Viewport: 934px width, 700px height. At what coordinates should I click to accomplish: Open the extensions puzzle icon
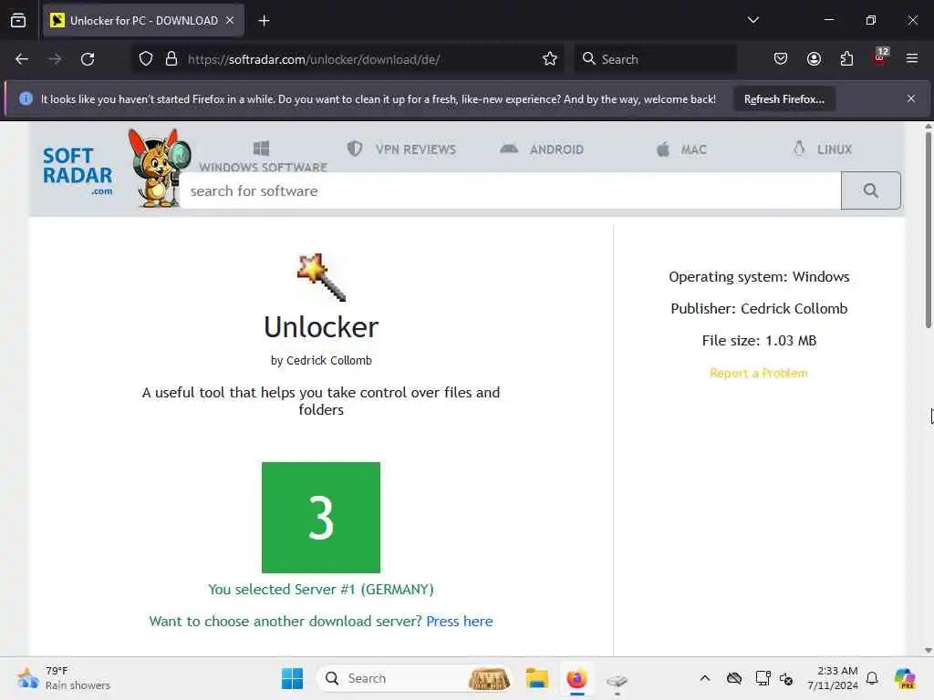click(x=846, y=59)
